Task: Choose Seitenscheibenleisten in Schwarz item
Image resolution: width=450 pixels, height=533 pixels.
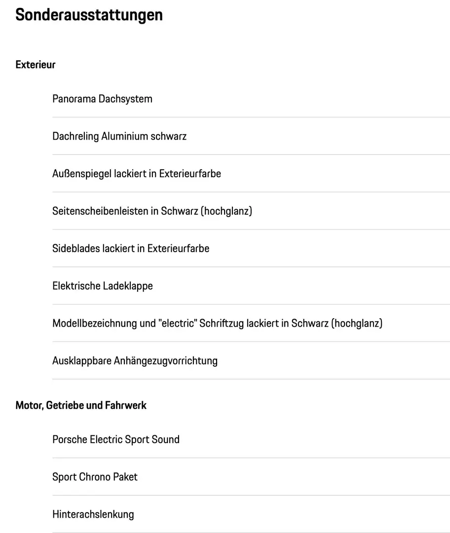Action: 152,211
